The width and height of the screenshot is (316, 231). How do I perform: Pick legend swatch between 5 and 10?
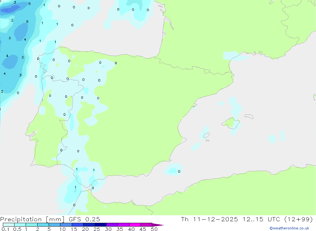(x=54, y=225)
